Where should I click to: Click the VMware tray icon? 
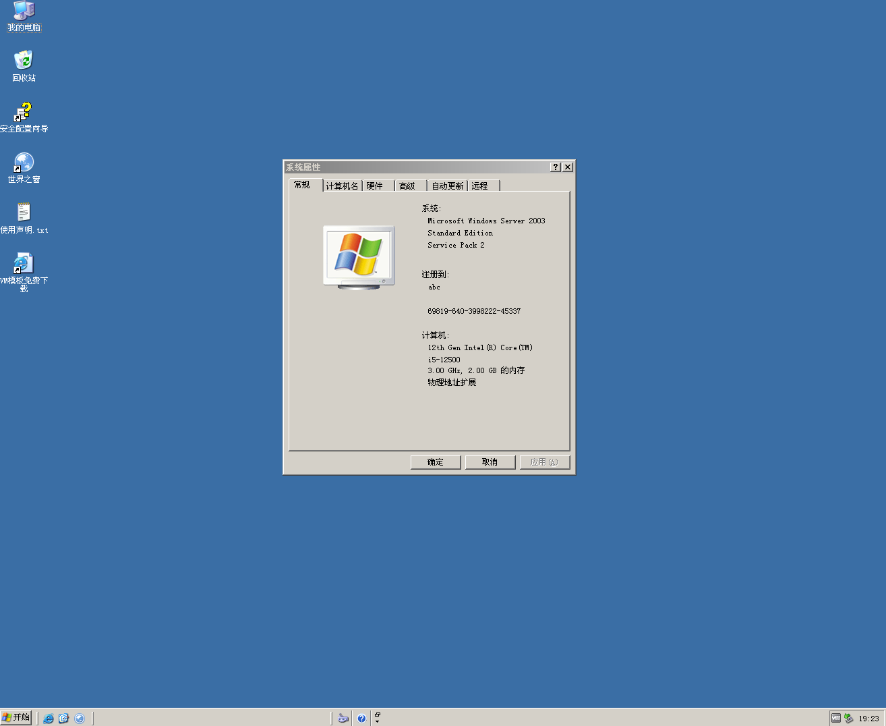[836, 719]
